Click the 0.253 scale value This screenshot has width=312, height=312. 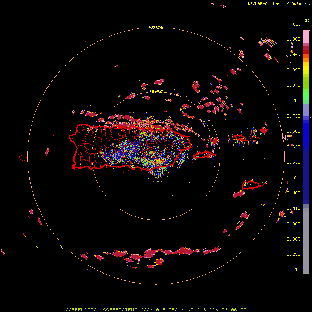[x=294, y=254]
